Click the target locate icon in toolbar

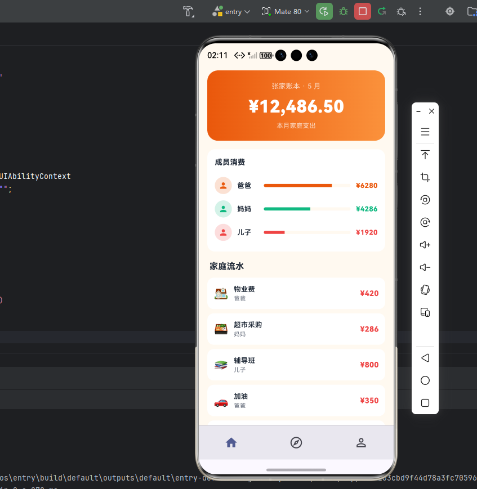pos(449,12)
